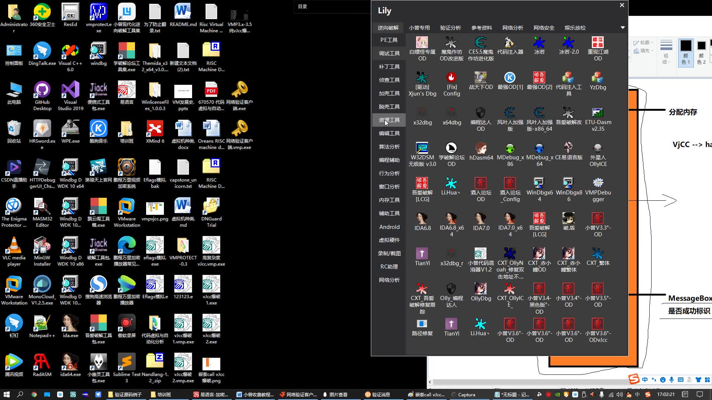Screen dimensions: 712x400
Task: Open the VMPROTECT-0.3 desktop folder
Action: pos(183,246)
